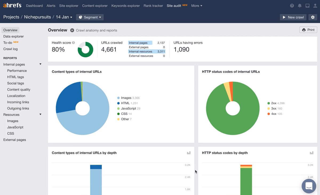The image size is (320, 195).
Task: Open Resources report
Action: click(x=11, y=115)
